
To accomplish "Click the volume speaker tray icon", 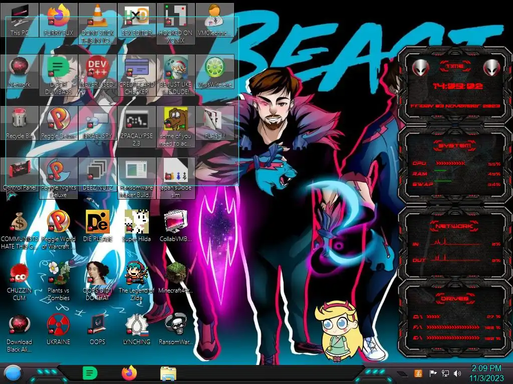I will 457,373.
